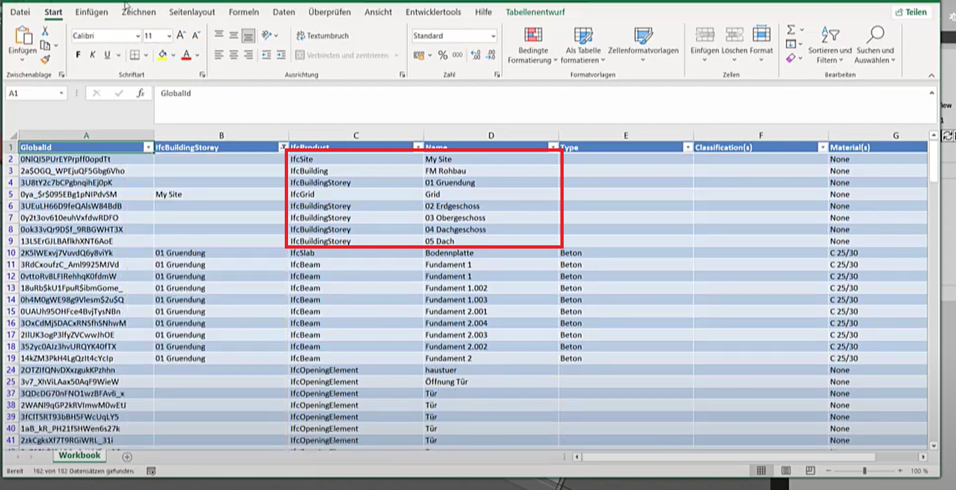Click the format painter brush icon
The height and width of the screenshot is (490, 956).
[45, 59]
